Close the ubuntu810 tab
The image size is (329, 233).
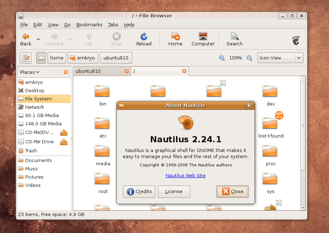point(127,71)
